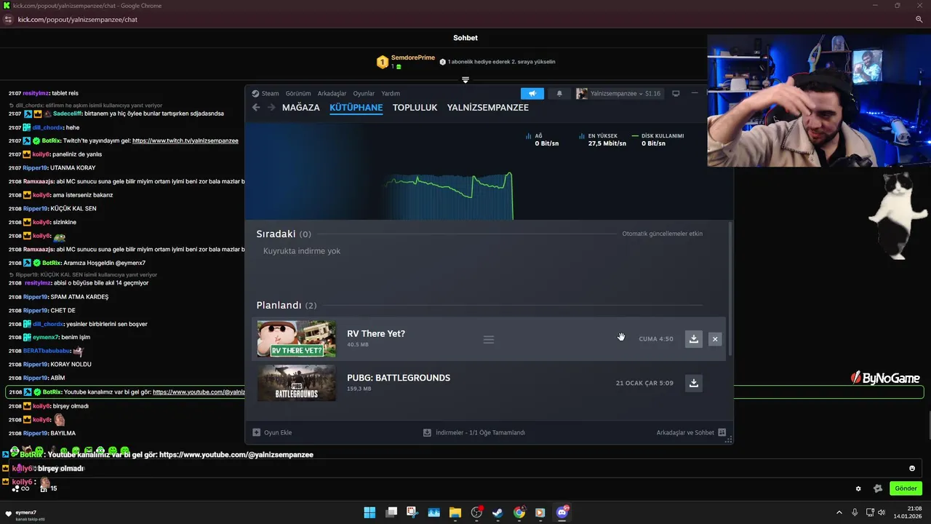The width and height of the screenshot is (931, 524).
Task: Click the download bandwidth graph
Action: pyautogui.click(x=449, y=195)
